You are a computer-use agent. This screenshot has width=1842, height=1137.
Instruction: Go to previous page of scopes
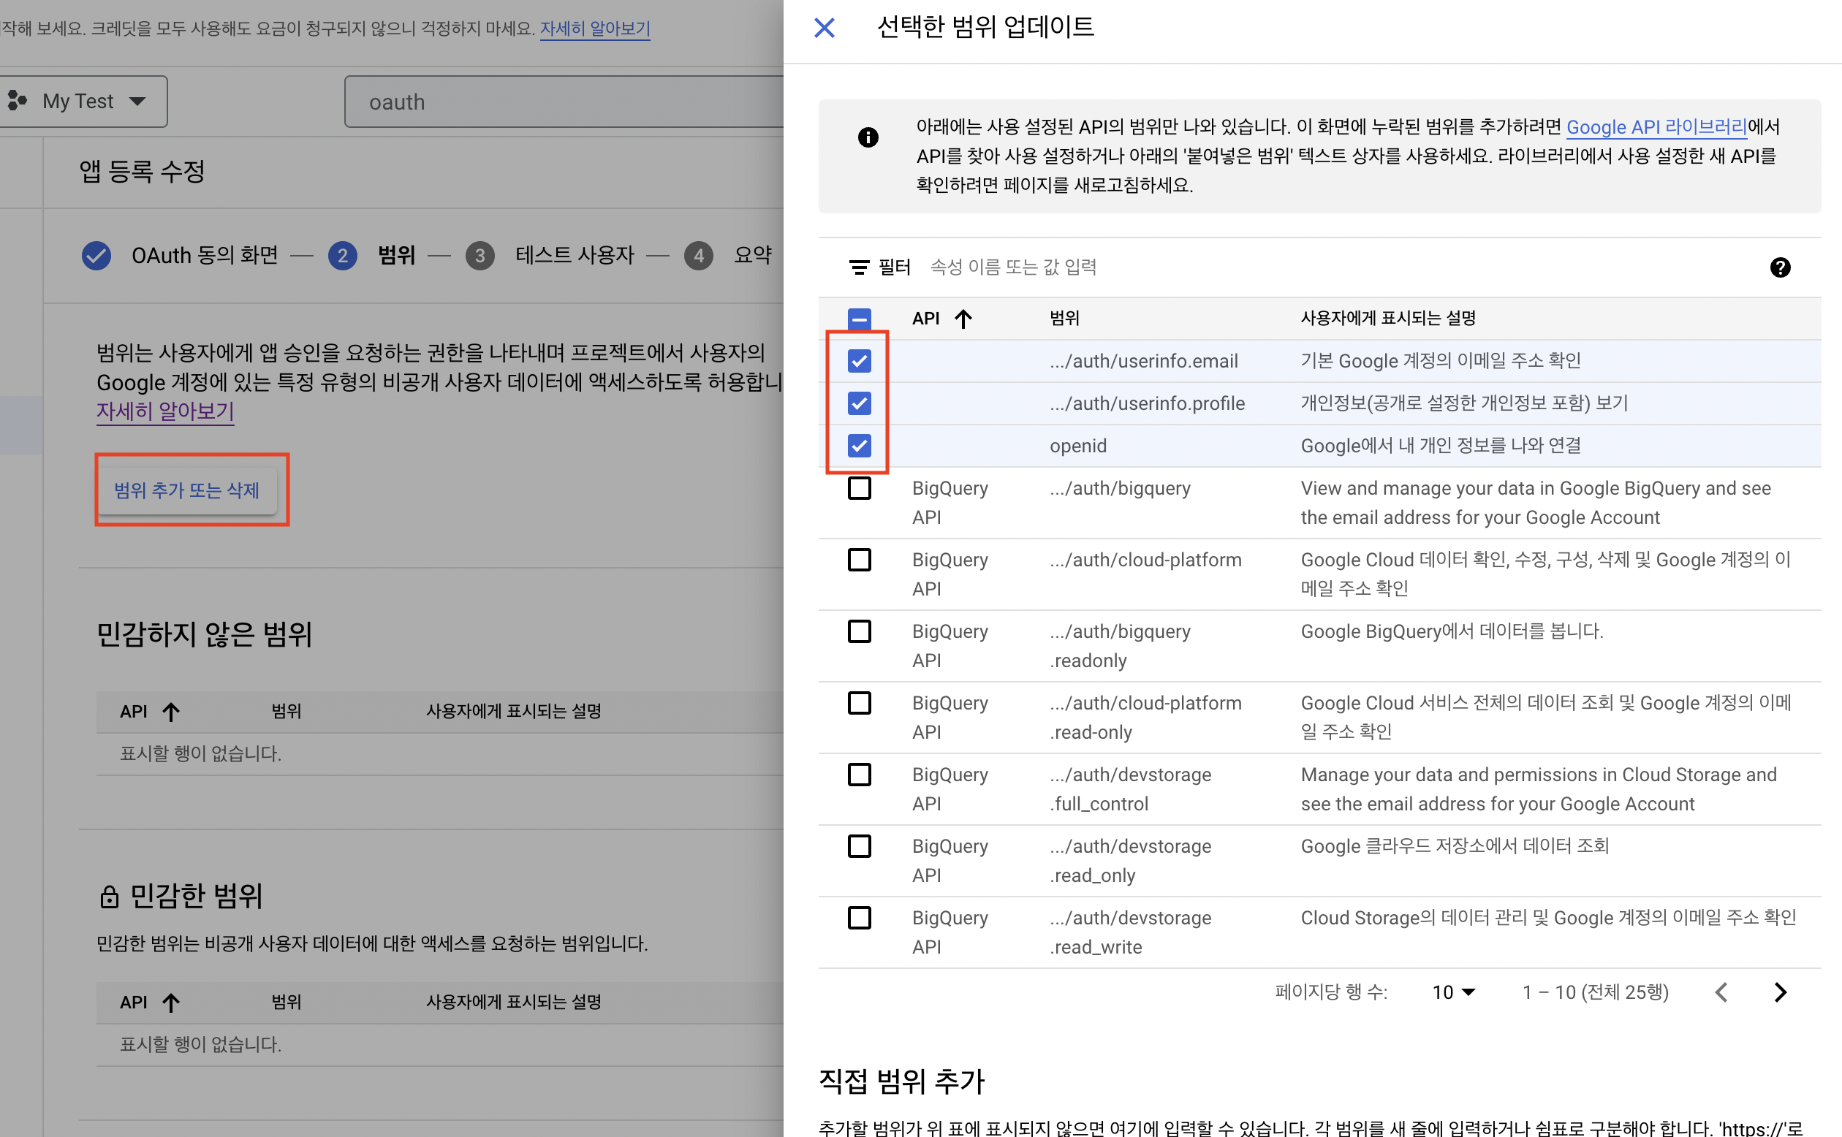(1721, 992)
